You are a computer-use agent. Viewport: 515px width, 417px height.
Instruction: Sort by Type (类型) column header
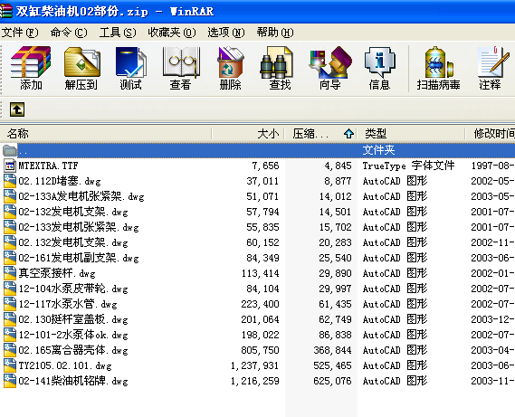(x=411, y=134)
